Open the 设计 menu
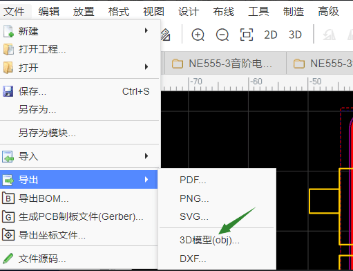This screenshot has width=353, height=271. point(189,11)
